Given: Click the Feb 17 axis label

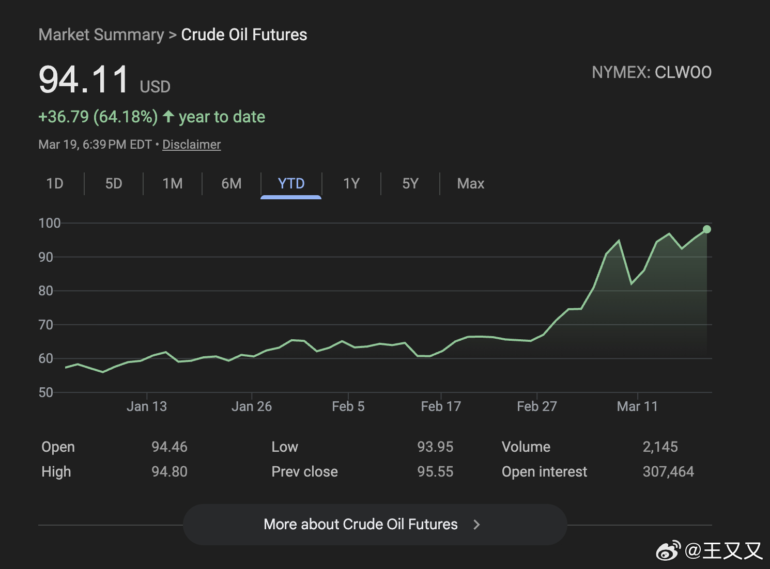Looking at the screenshot, I should pos(441,406).
